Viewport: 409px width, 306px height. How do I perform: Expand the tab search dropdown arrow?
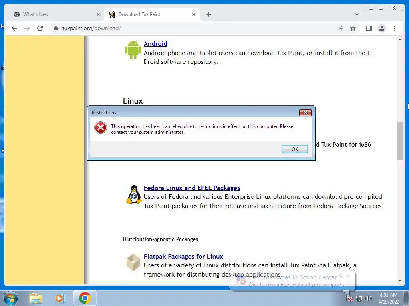[x=357, y=14]
